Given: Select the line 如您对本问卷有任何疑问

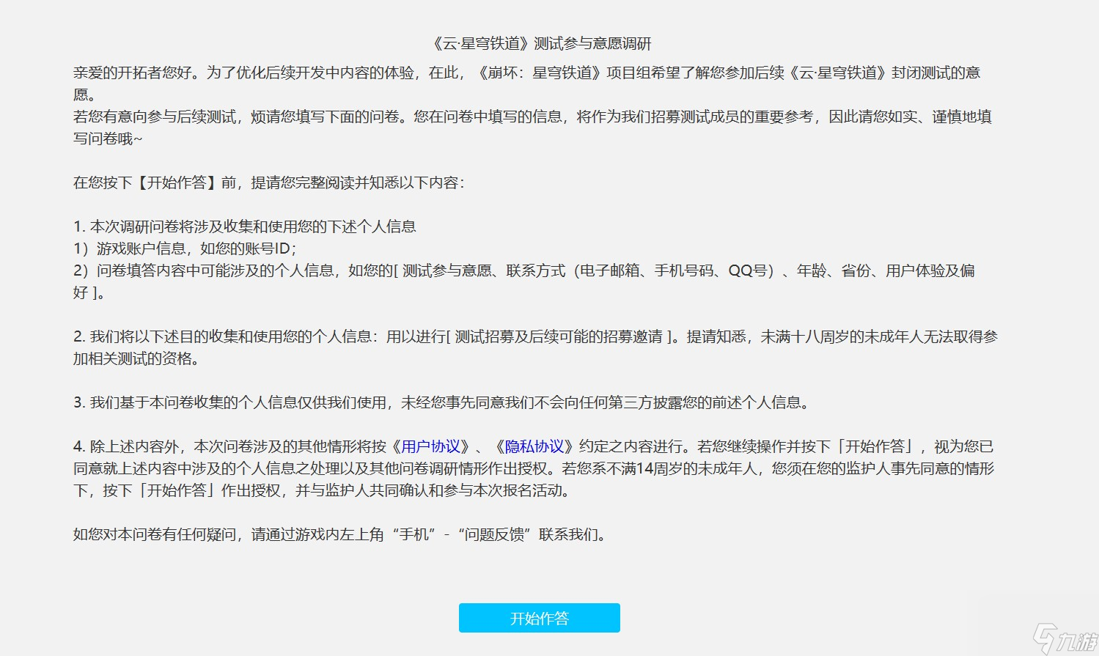Looking at the screenshot, I should 342,534.
